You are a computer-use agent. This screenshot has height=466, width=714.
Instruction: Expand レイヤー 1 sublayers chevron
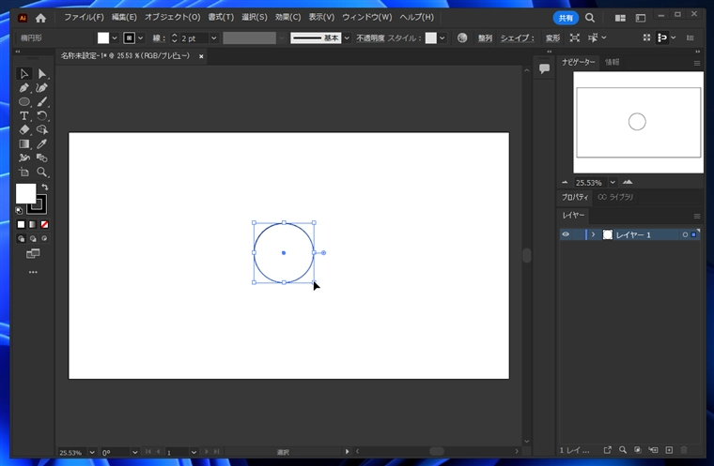[593, 234]
